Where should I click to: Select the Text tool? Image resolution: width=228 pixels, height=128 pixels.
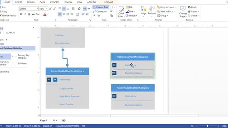point(97,16)
